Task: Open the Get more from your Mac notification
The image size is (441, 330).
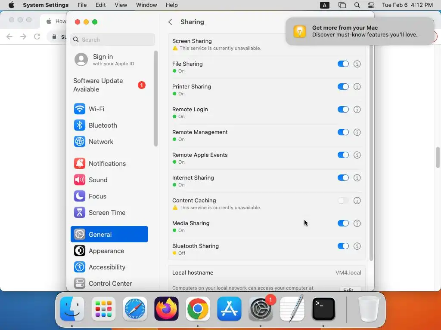Action: [360, 31]
